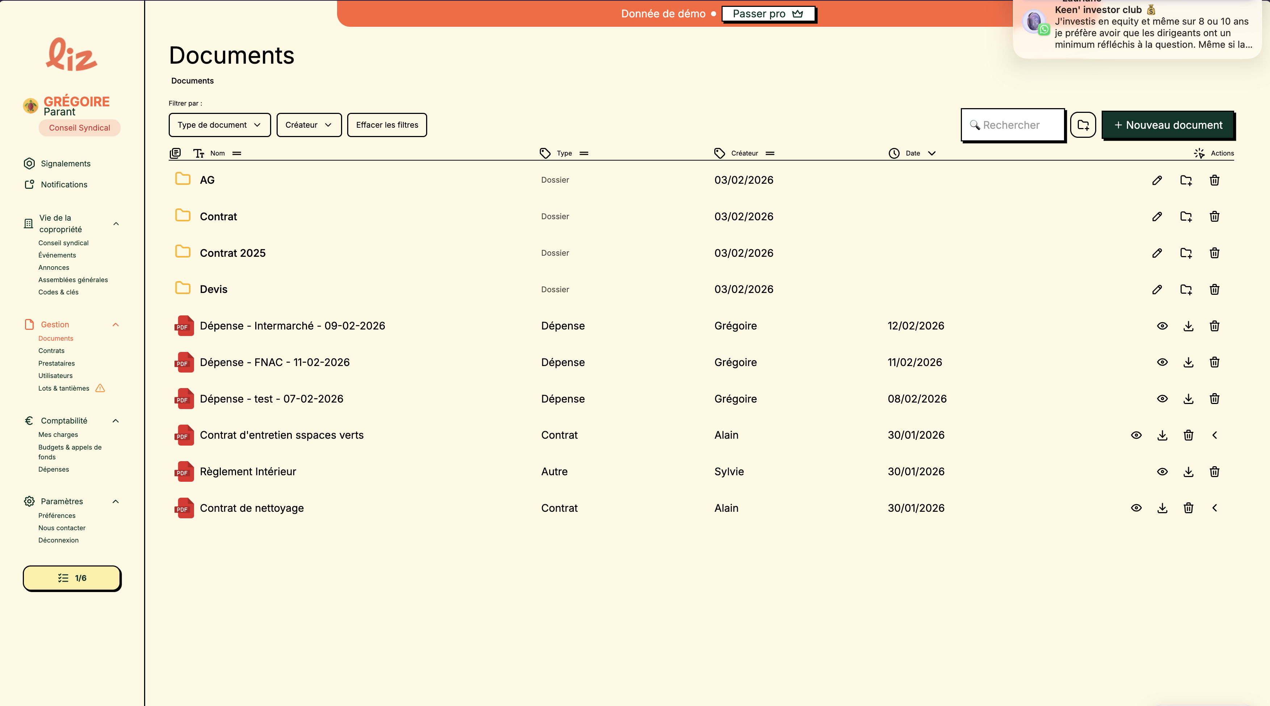Download Contrat d'entretien sspaces verts
This screenshot has height=706, width=1270.
click(x=1162, y=435)
